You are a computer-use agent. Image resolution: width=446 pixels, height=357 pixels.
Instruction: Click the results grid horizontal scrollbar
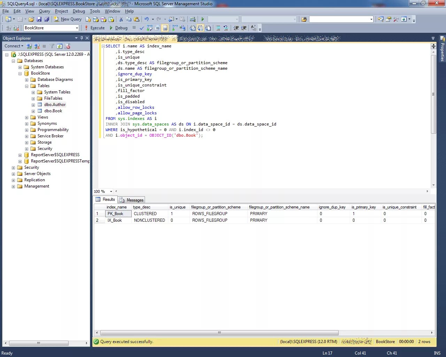click(220, 333)
